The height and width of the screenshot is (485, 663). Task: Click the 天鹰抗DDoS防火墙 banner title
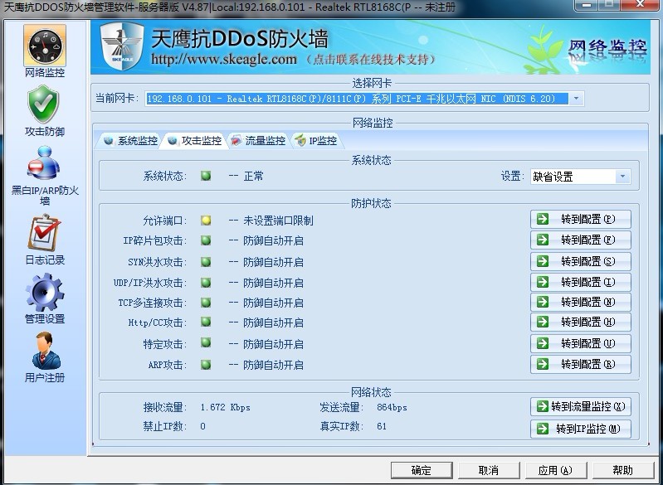[239, 39]
